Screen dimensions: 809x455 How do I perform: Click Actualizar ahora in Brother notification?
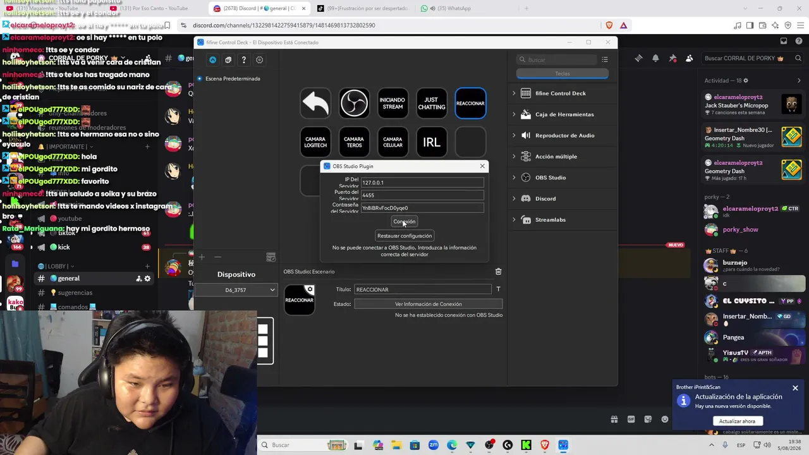click(x=737, y=421)
